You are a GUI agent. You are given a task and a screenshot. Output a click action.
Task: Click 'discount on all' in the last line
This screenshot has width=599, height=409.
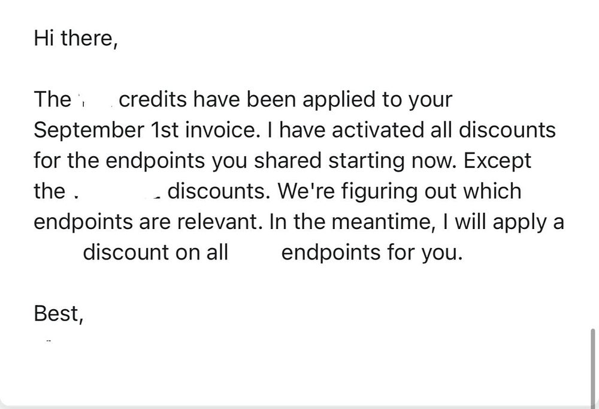pos(156,252)
